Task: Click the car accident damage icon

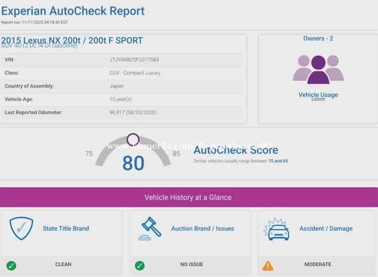Action: tap(277, 229)
